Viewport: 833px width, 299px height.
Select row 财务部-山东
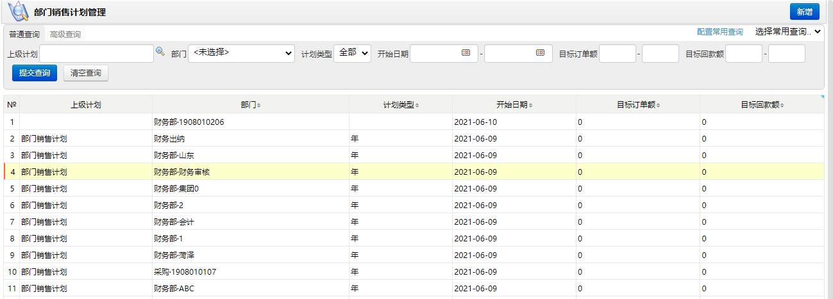point(414,155)
